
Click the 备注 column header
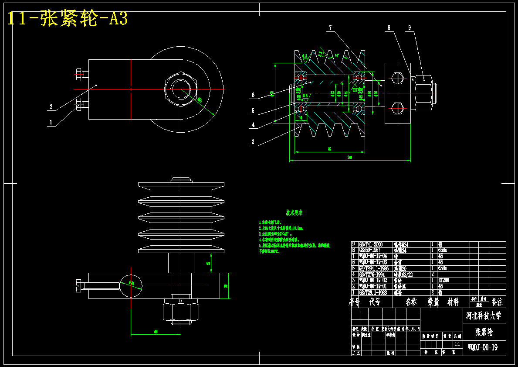497,302
